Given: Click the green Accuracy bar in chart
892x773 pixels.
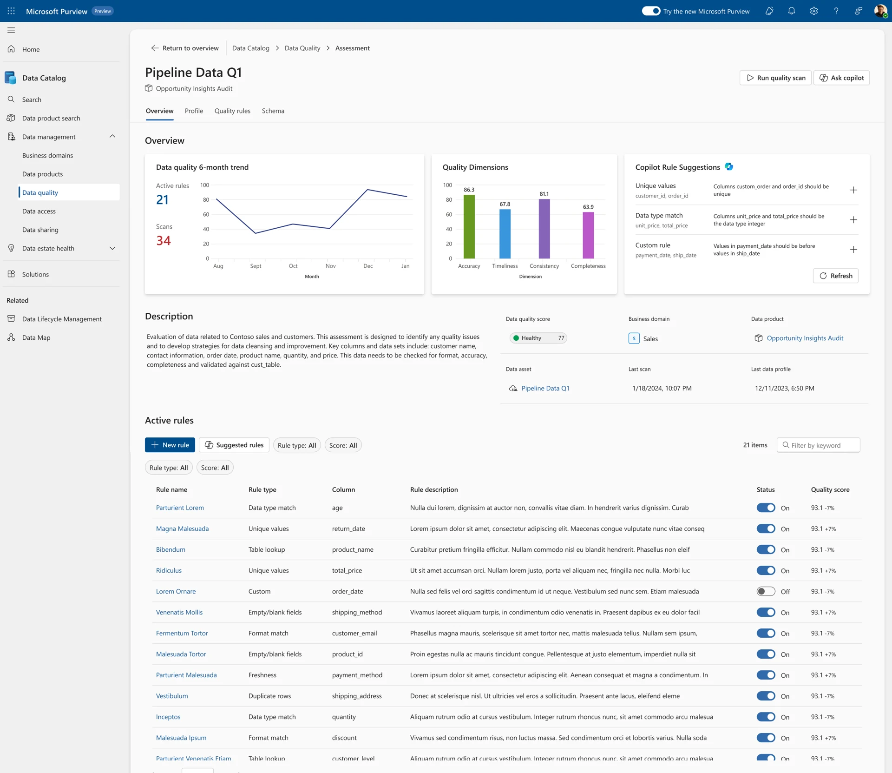Looking at the screenshot, I should point(469,226).
